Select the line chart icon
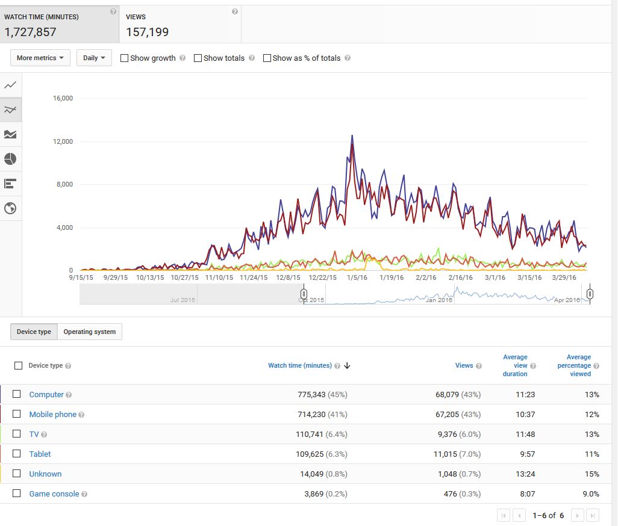The height and width of the screenshot is (526, 618). click(10, 85)
